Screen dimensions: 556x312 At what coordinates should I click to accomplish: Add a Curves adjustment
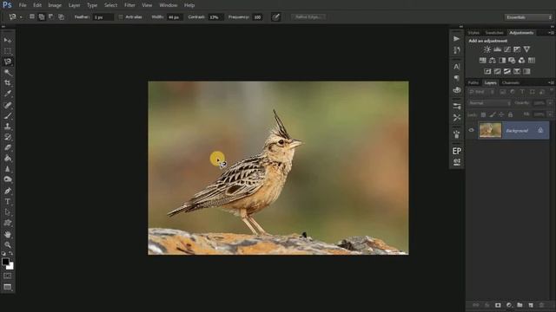tap(507, 49)
